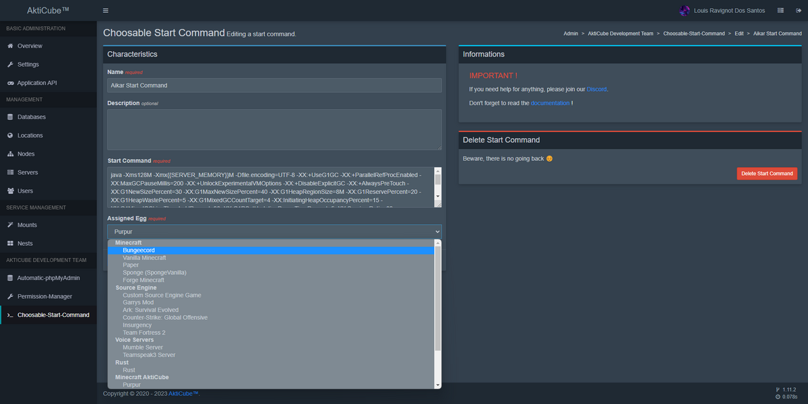Click inside the Description textarea
Screen dimensions: 808x404
pyautogui.click(x=274, y=130)
